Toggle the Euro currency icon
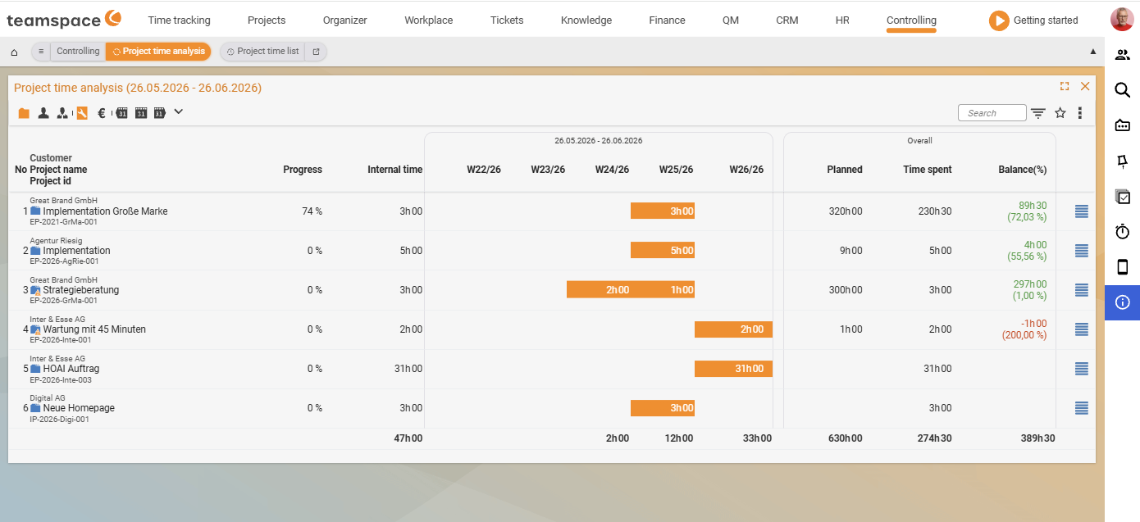 [x=102, y=113]
